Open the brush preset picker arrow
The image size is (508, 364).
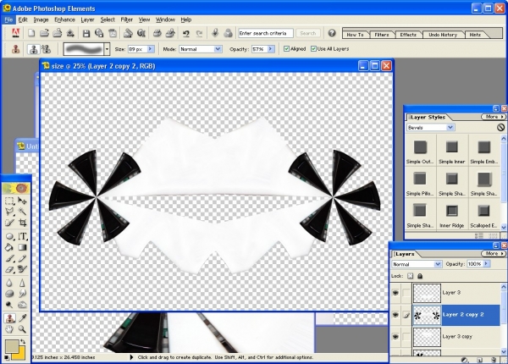tap(108, 49)
